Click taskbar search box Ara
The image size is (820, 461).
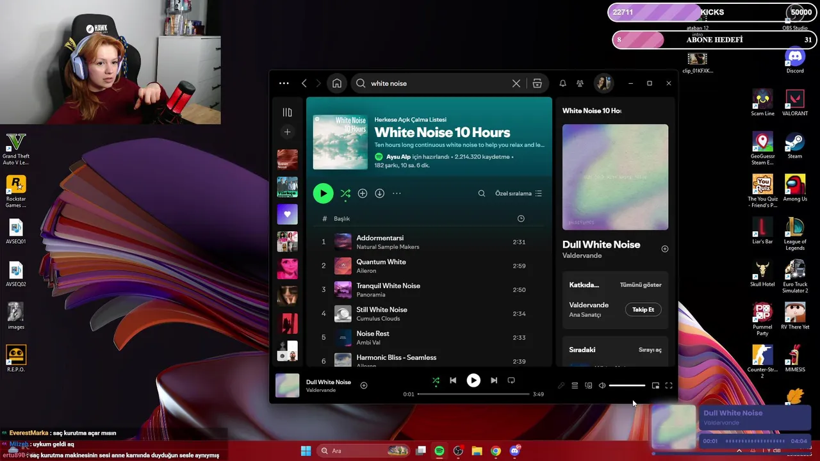click(x=364, y=451)
